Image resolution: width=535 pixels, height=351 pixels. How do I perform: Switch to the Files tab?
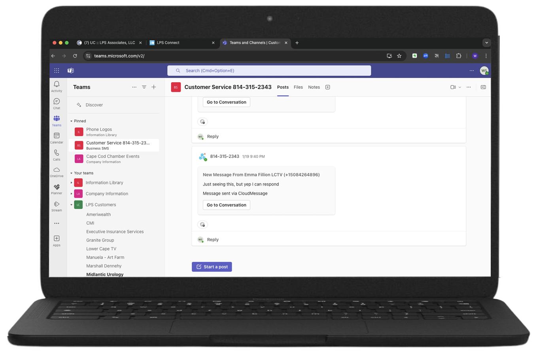298,87
